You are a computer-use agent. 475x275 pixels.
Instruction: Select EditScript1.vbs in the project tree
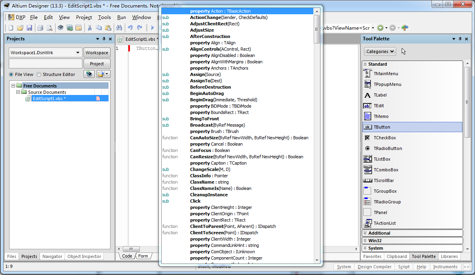coord(49,98)
